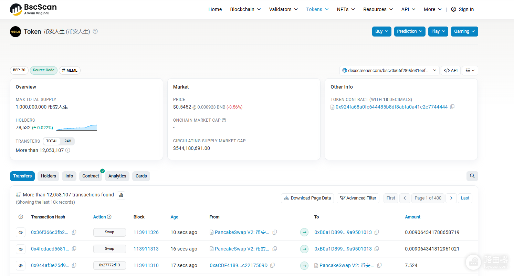Copy transaction hash 0x4fedacd5681
Viewport: 514px width, 276px height.
coord(74,249)
